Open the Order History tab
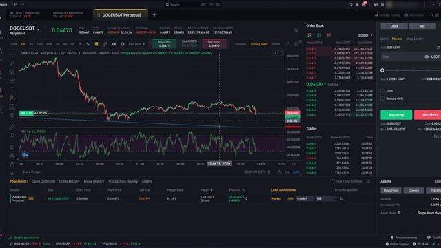 pyautogui.click(x=69, y=181)
